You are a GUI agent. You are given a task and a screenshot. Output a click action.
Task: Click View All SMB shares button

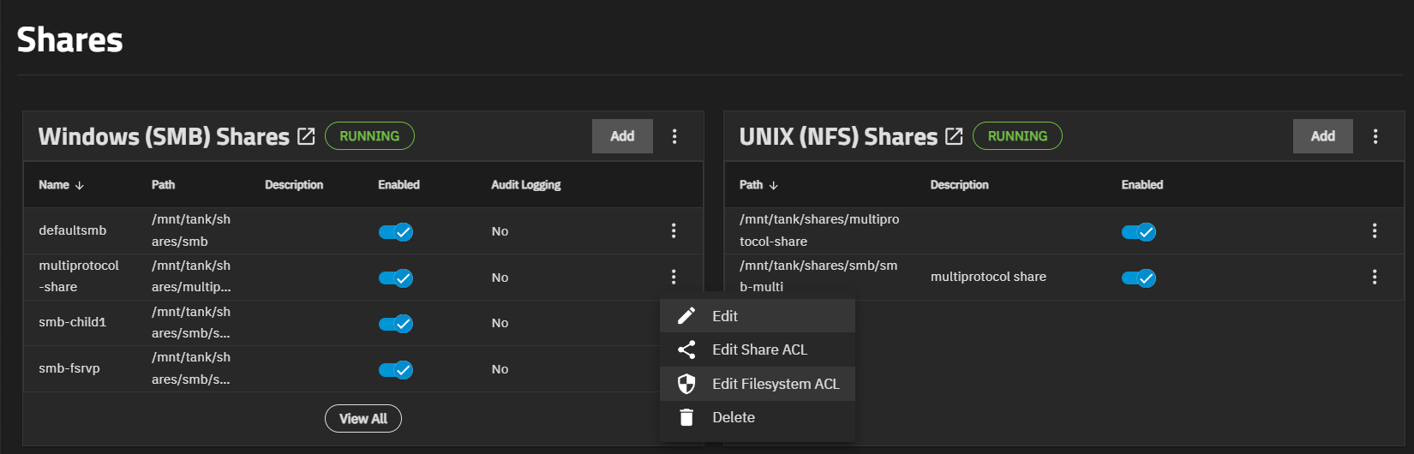pyautogui.click(x=363, y=419)
